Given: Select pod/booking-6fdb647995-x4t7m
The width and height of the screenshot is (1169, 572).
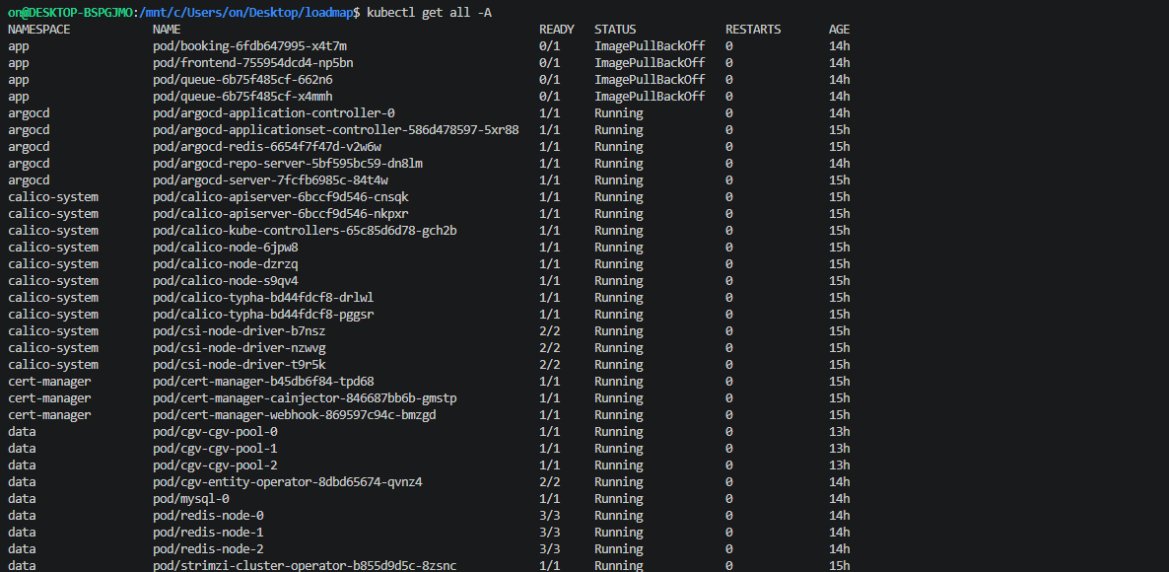Looking at the screenshot, I should click(249, 46).
